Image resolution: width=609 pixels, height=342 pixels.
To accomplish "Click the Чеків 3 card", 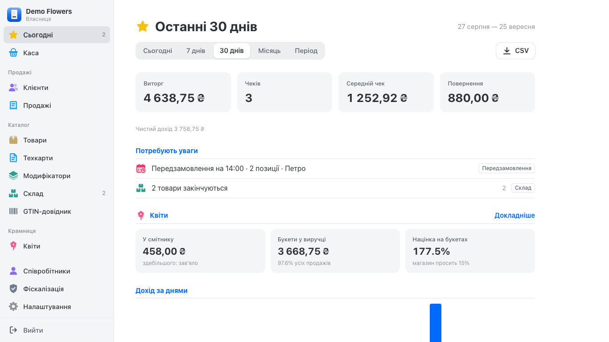I will (284, 92).
